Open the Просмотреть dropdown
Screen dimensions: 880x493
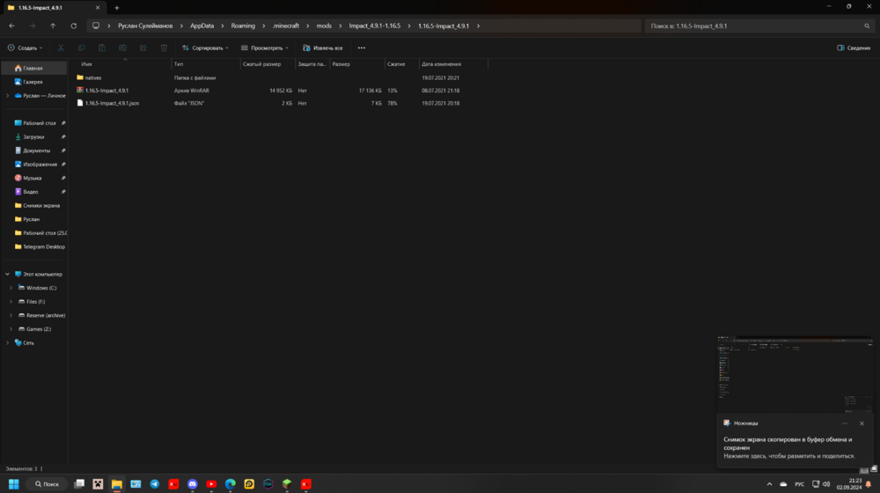pos(265,48)
